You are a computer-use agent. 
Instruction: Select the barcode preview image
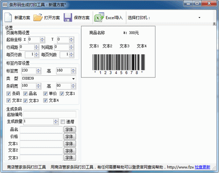coord(119,64)
